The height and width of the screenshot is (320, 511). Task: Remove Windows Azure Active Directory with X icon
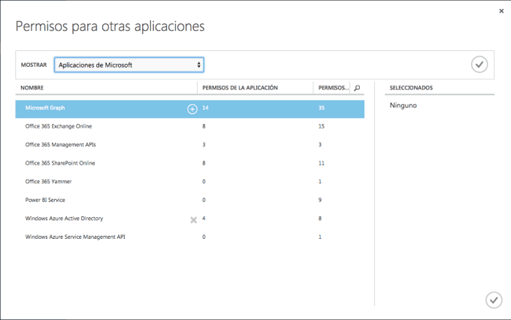(x=194, y=220)
